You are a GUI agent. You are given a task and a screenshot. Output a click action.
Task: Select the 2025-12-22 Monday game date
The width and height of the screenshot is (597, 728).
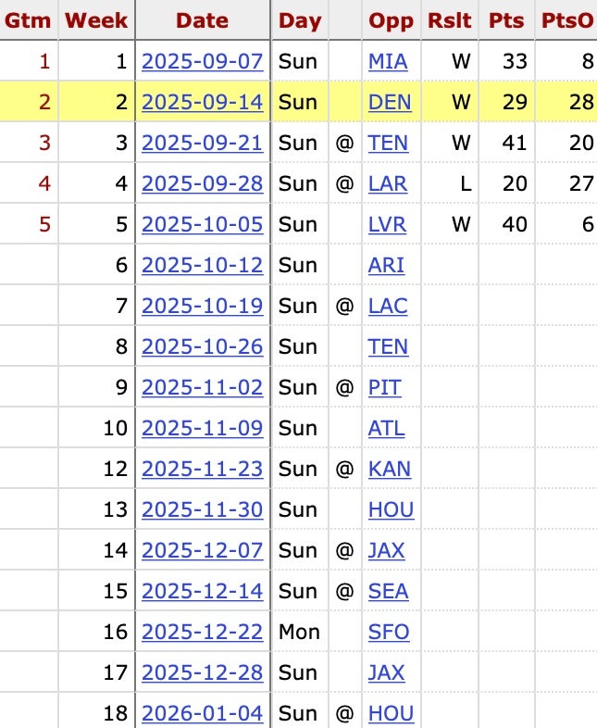pos(202,632)
